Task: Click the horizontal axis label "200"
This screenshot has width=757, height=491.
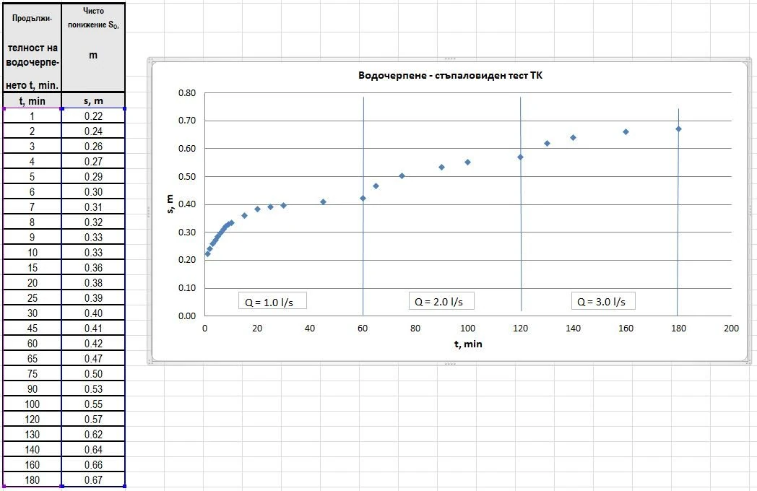Action: click(731, 329)
